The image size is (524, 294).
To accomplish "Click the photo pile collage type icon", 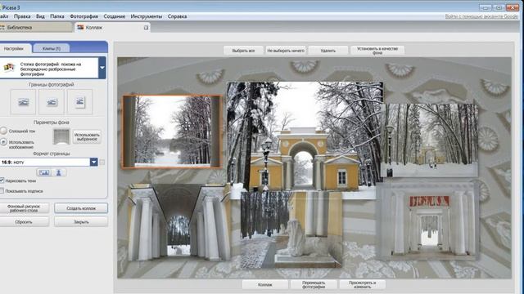I will [x=9, y=68].
